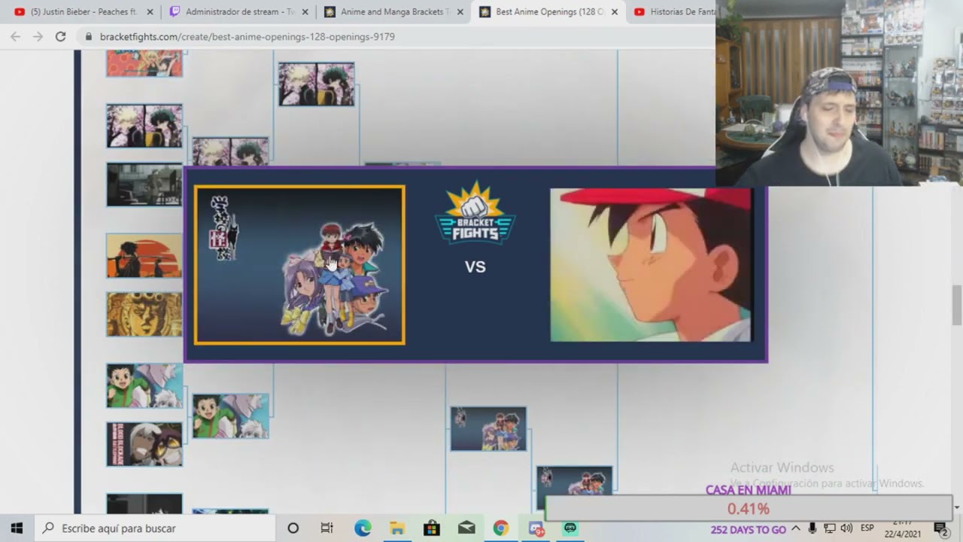Show hidden system tray icons

[x=797, y=528]
